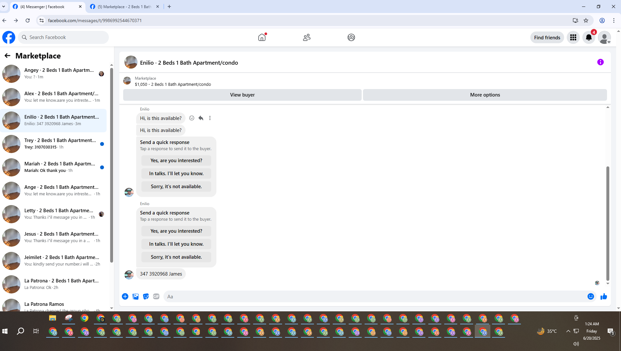621x351 pixels.
Task: Click the conversation list scrollbar
Action: 111,165
